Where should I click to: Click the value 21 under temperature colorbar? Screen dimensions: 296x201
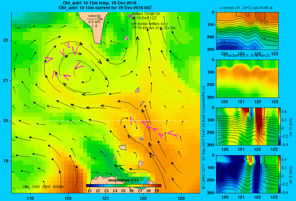coord(89,191)
